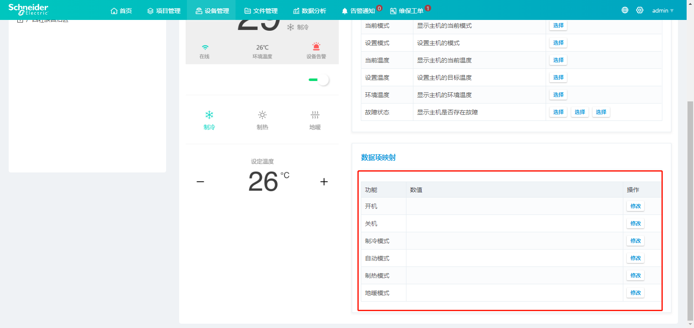The width and height of the screenshot is (694, 328).
Task: Click the green online wifi icon
Action: tap(205, 47)
